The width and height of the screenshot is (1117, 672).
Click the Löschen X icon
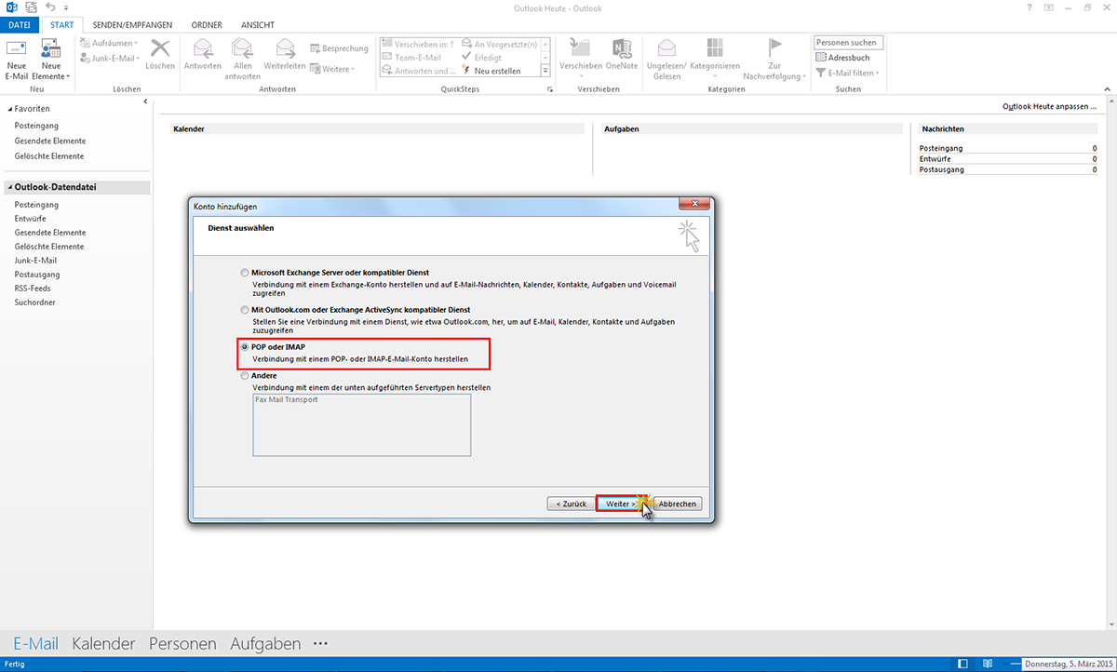[x=160, y=48]
